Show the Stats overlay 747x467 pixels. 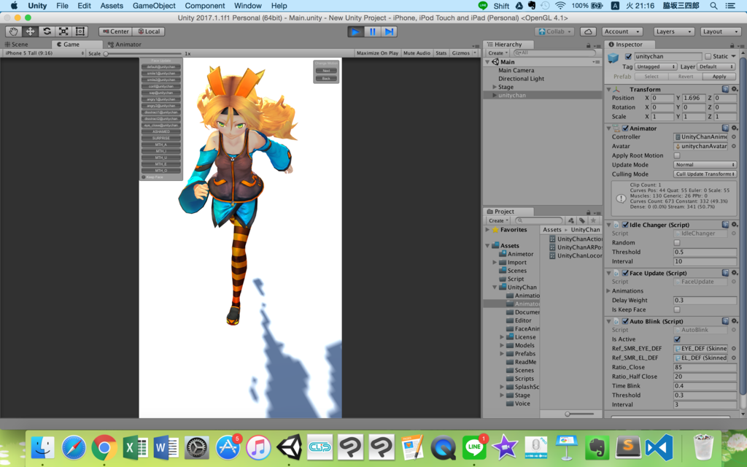441,53
